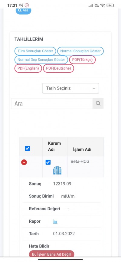The height and width of the screenshot is (262, 121).
Task: Click the magnifier search icon button
Action: (x=98, y=103)
